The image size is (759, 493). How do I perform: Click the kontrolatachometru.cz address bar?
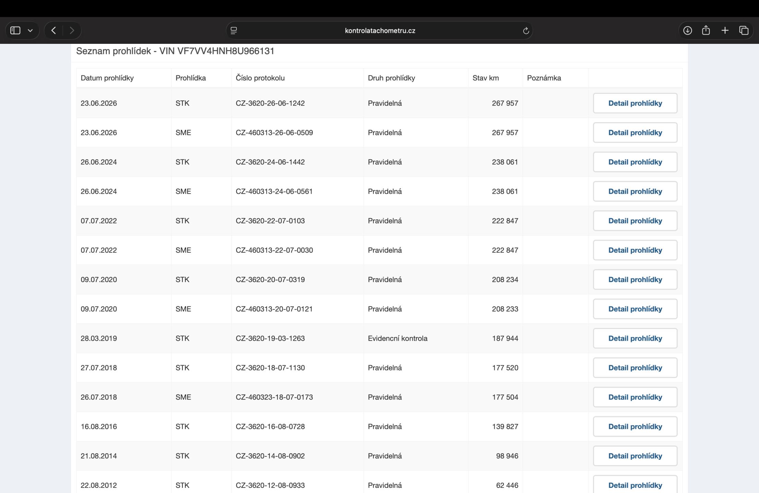click(379, 30)
